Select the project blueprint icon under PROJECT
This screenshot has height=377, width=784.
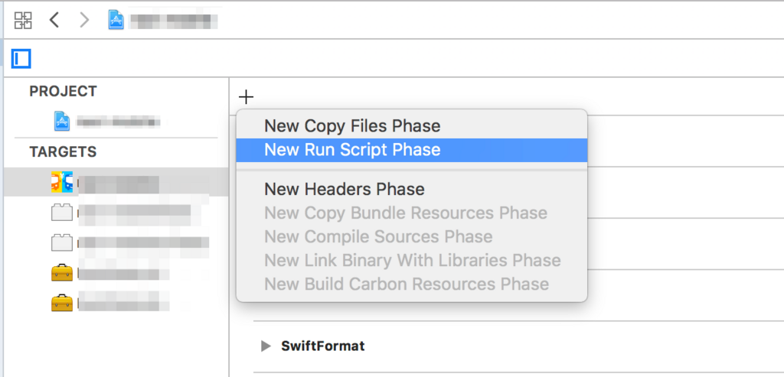[62, 121]
